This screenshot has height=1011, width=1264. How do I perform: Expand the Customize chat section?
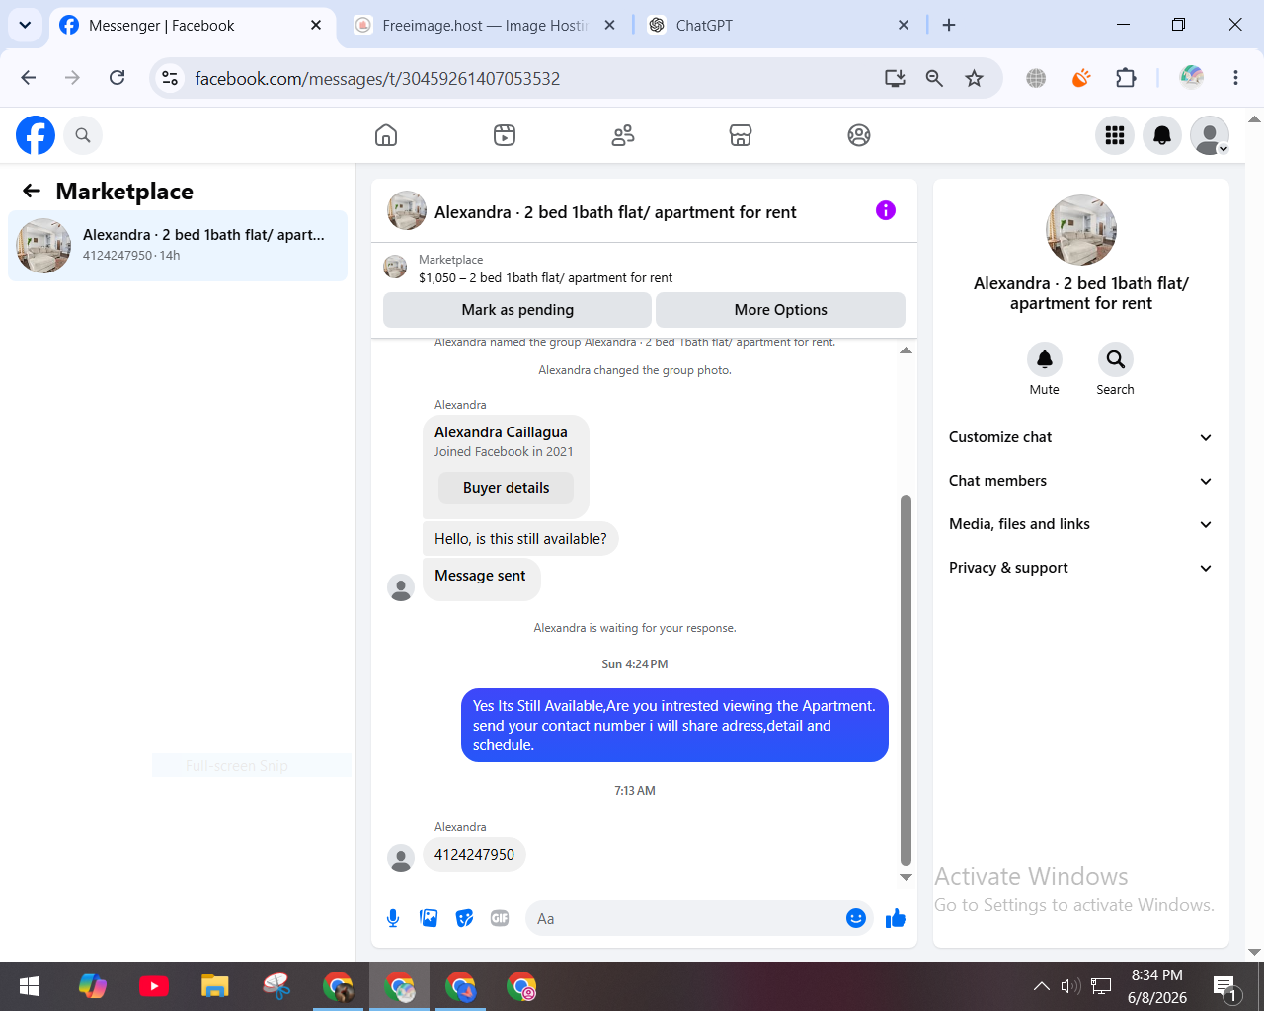(1080, 437)
